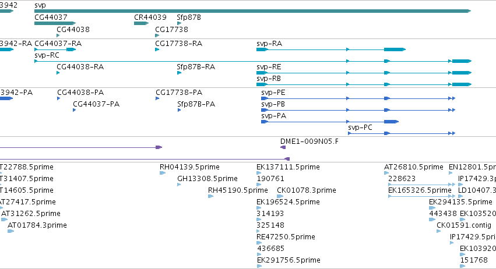Click the CG44037 gene feature
This screenshot has height=269, width=496.
tap(55, 23)
